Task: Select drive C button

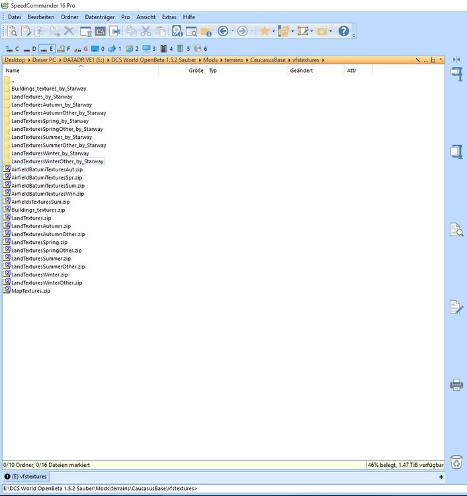Action: tap(13, 49)
